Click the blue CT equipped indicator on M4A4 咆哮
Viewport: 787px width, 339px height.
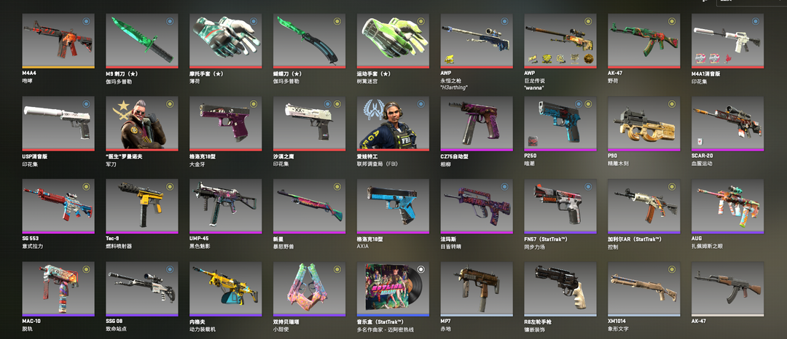pyautogui.click(x=86, y=22)
